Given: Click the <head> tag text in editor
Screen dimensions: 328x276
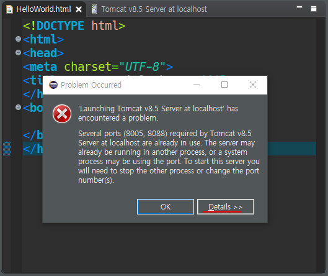Looking at the screenshot, I should point(43,53).
